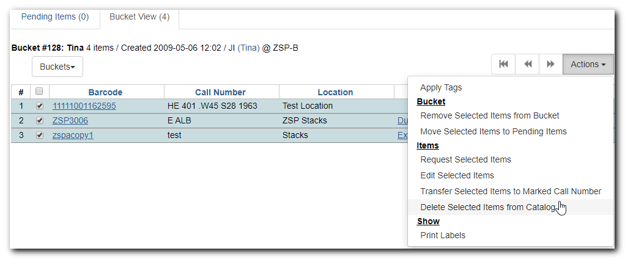Toggle select-all checkbox in table header
The height and width of the screenshot is (259, 625).
pos(39,92)
